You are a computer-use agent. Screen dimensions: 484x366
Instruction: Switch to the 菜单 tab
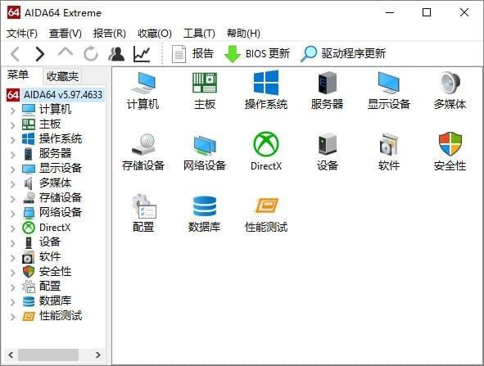[x=18, y=75]
